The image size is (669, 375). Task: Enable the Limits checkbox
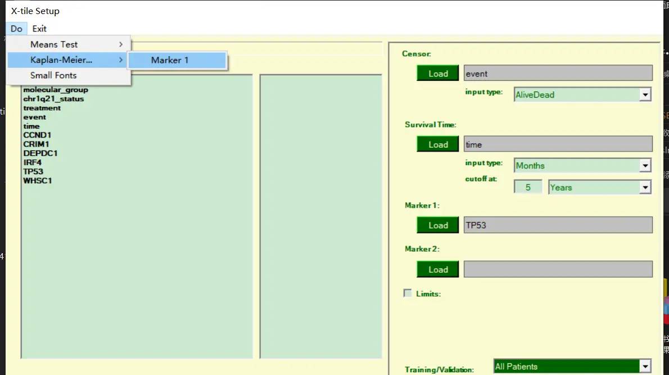tap(408, 293)
